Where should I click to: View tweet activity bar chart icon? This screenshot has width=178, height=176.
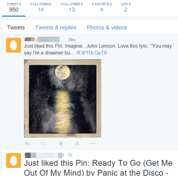click(x=77, y=143)
